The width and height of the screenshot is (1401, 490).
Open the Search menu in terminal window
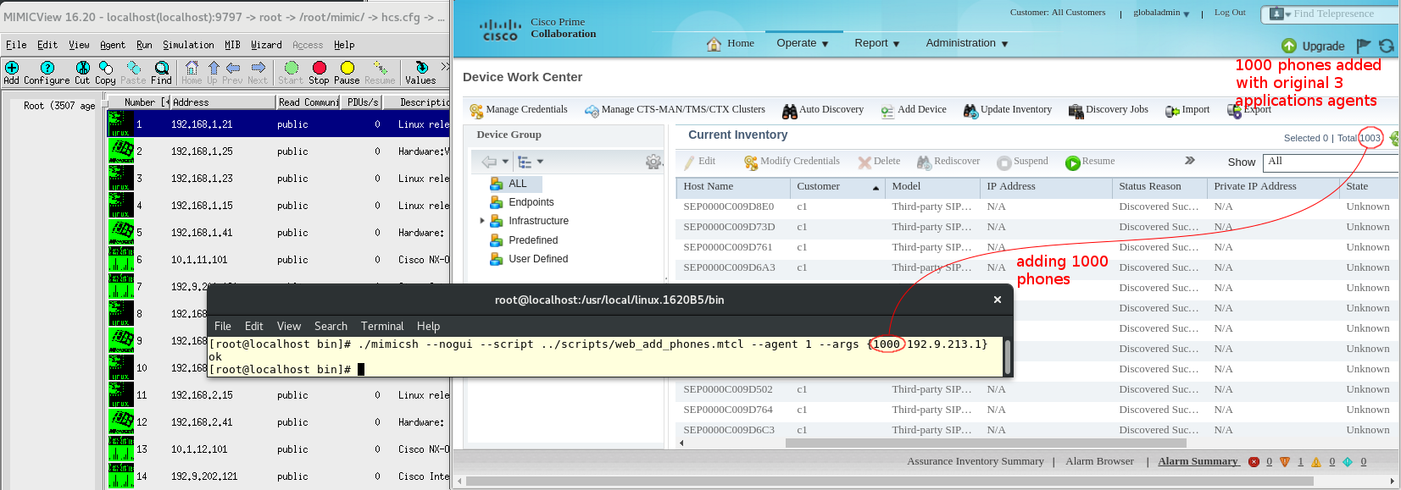click(331, 326)
